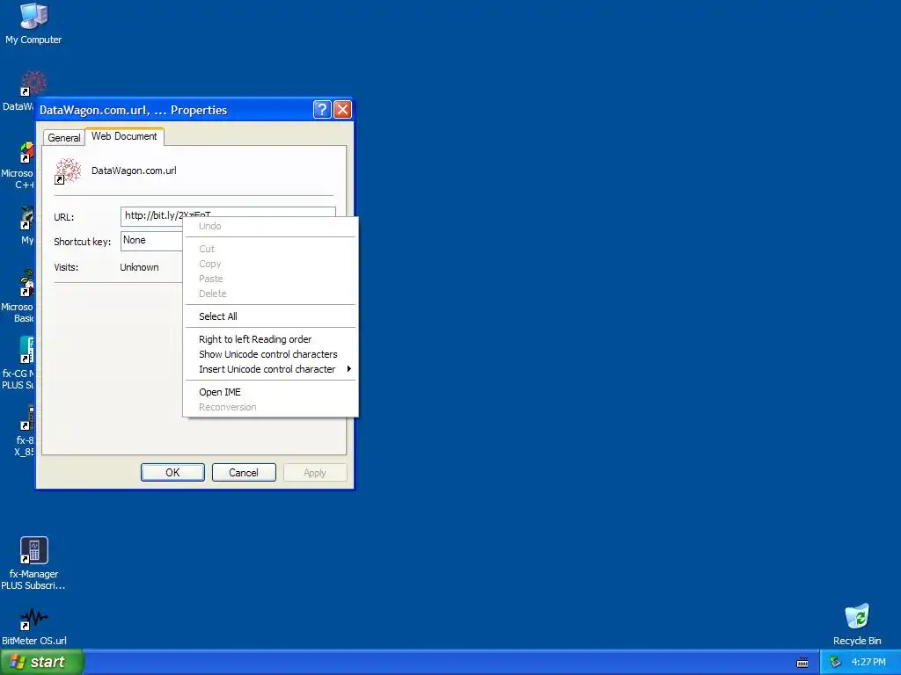This screenshot has height=675, width=901.
Task: Select the Web Document tab
Action: (124, 136)
